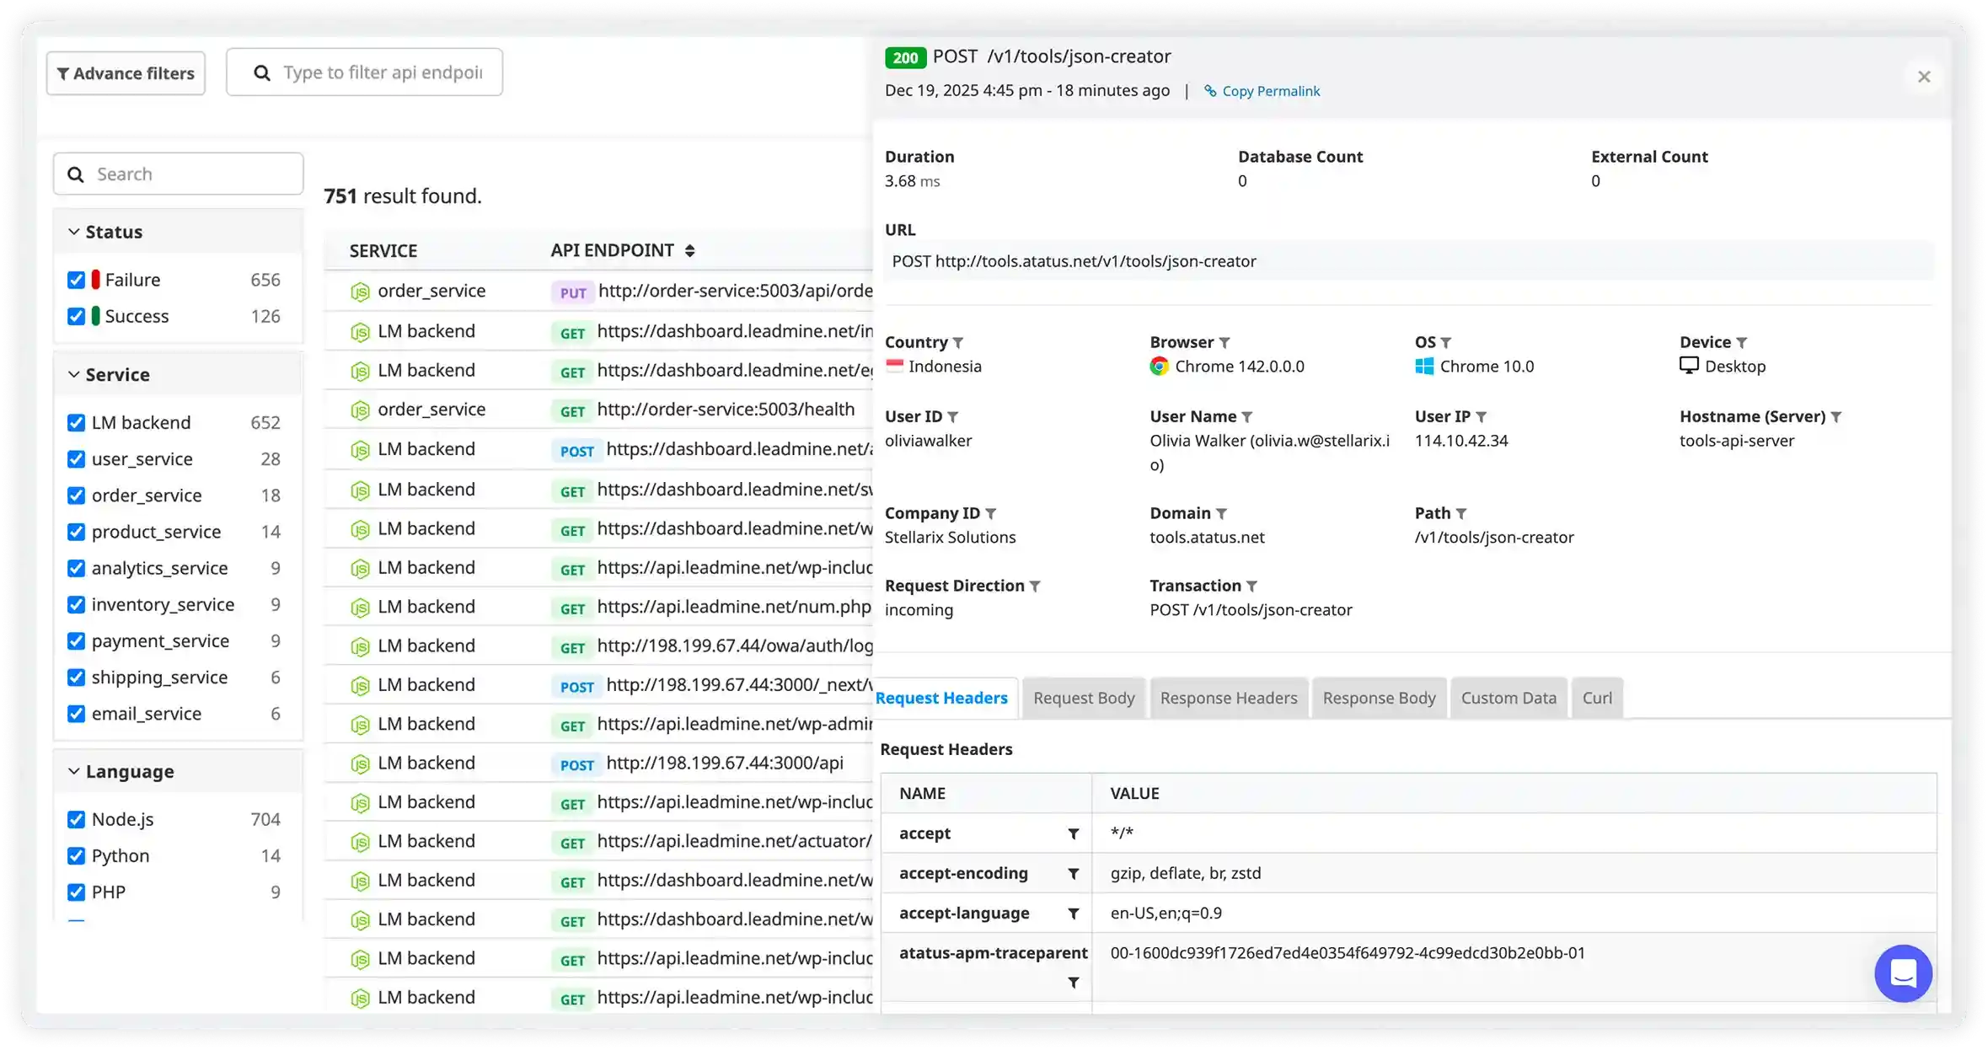This screenshot has height=1050, width=1988.
Task: Click the filter icon next to Transaction
Action: pyautogui.click(x=1252, y=586)
